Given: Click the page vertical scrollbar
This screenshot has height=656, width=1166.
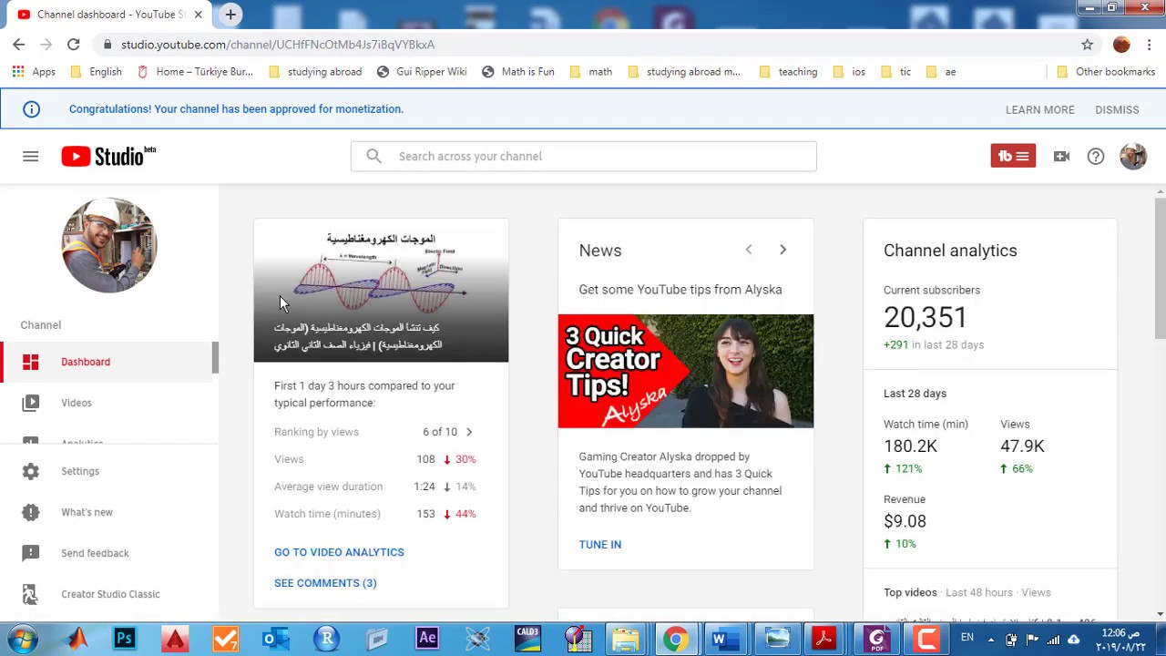Looking at the screenshot, I should coord(1160,268).
